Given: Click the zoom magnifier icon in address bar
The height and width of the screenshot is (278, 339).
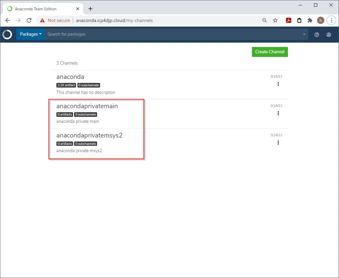Looking at the screenshot, I should pos(264,21).
